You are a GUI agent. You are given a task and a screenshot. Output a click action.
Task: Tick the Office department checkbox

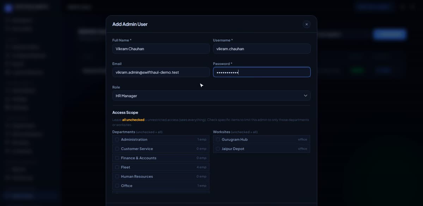tap(117, 186)
